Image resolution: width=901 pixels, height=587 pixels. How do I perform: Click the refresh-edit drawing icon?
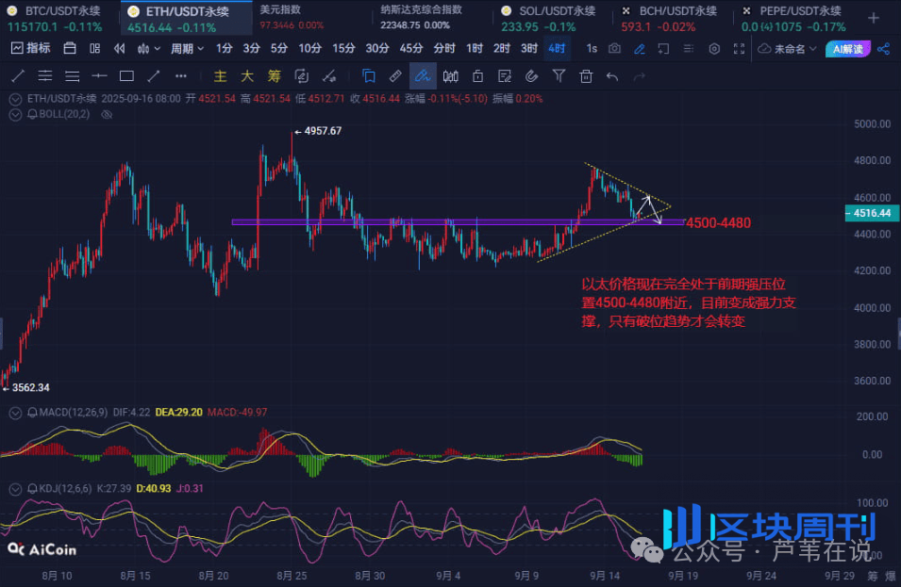301,76
